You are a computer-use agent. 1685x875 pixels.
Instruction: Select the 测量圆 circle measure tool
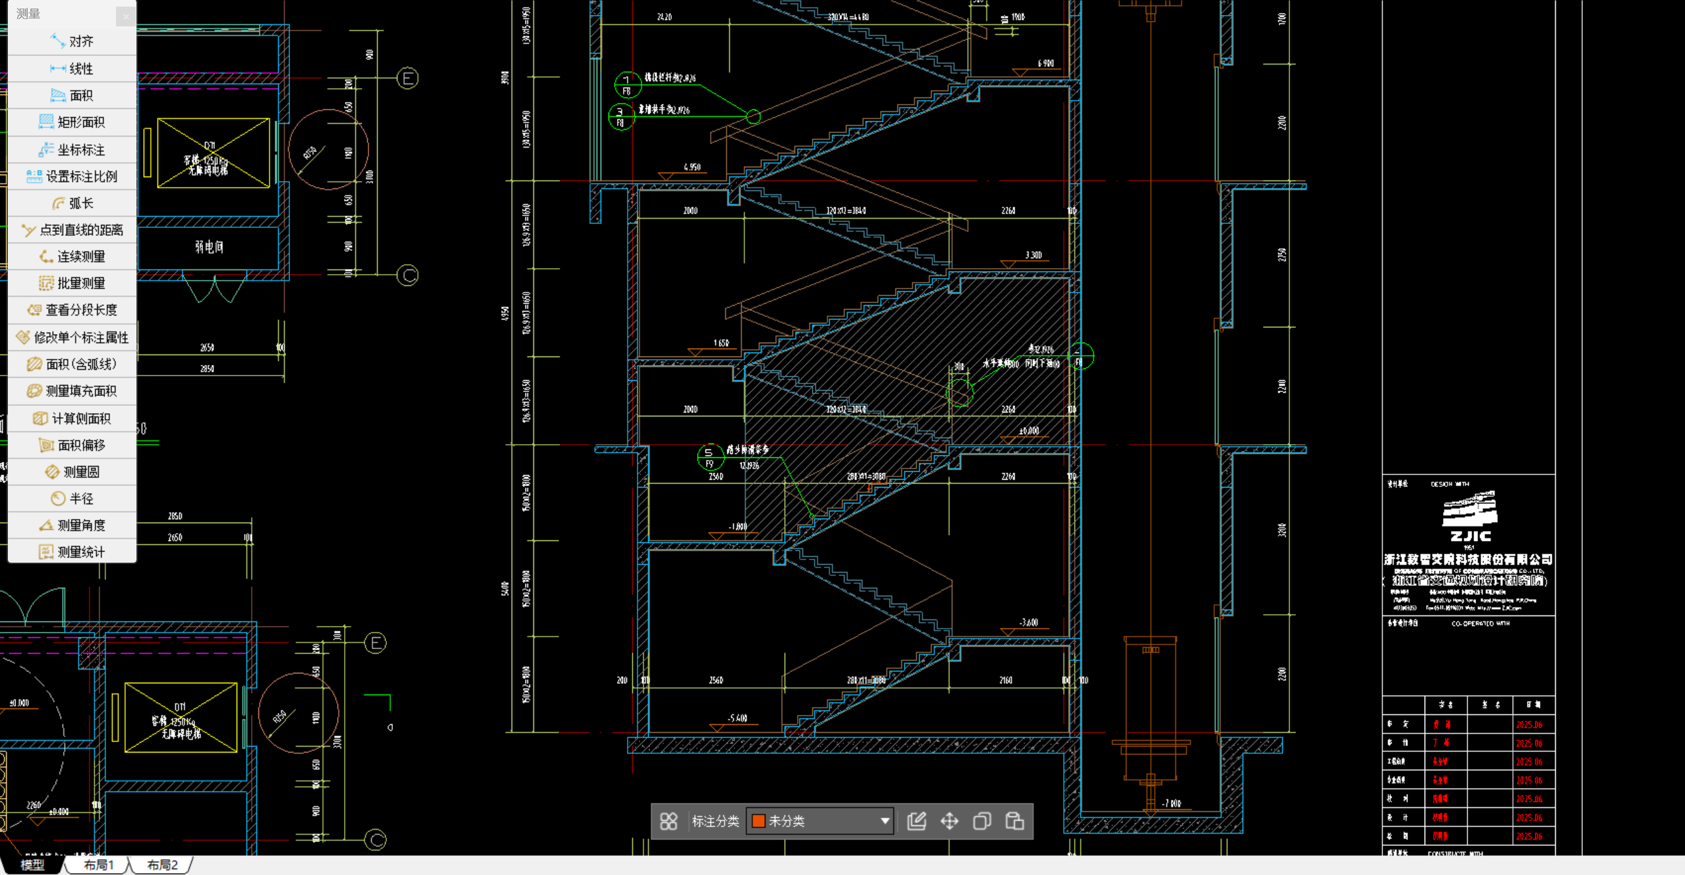coord(72,472)
